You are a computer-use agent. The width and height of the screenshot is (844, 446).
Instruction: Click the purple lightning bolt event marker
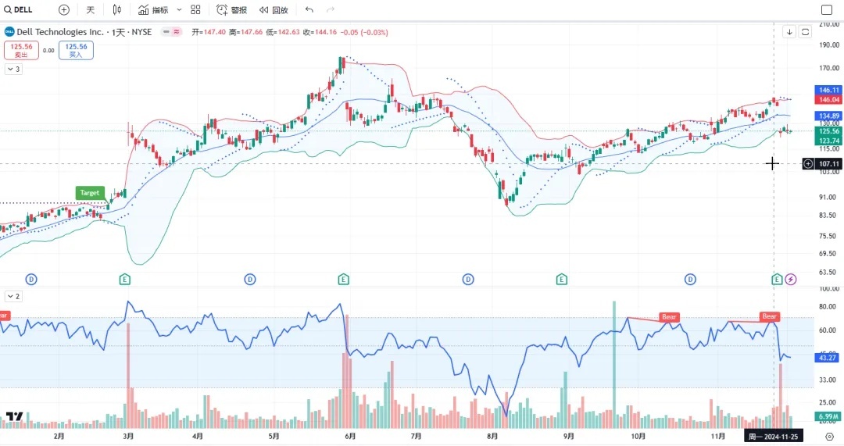(791, 279)
